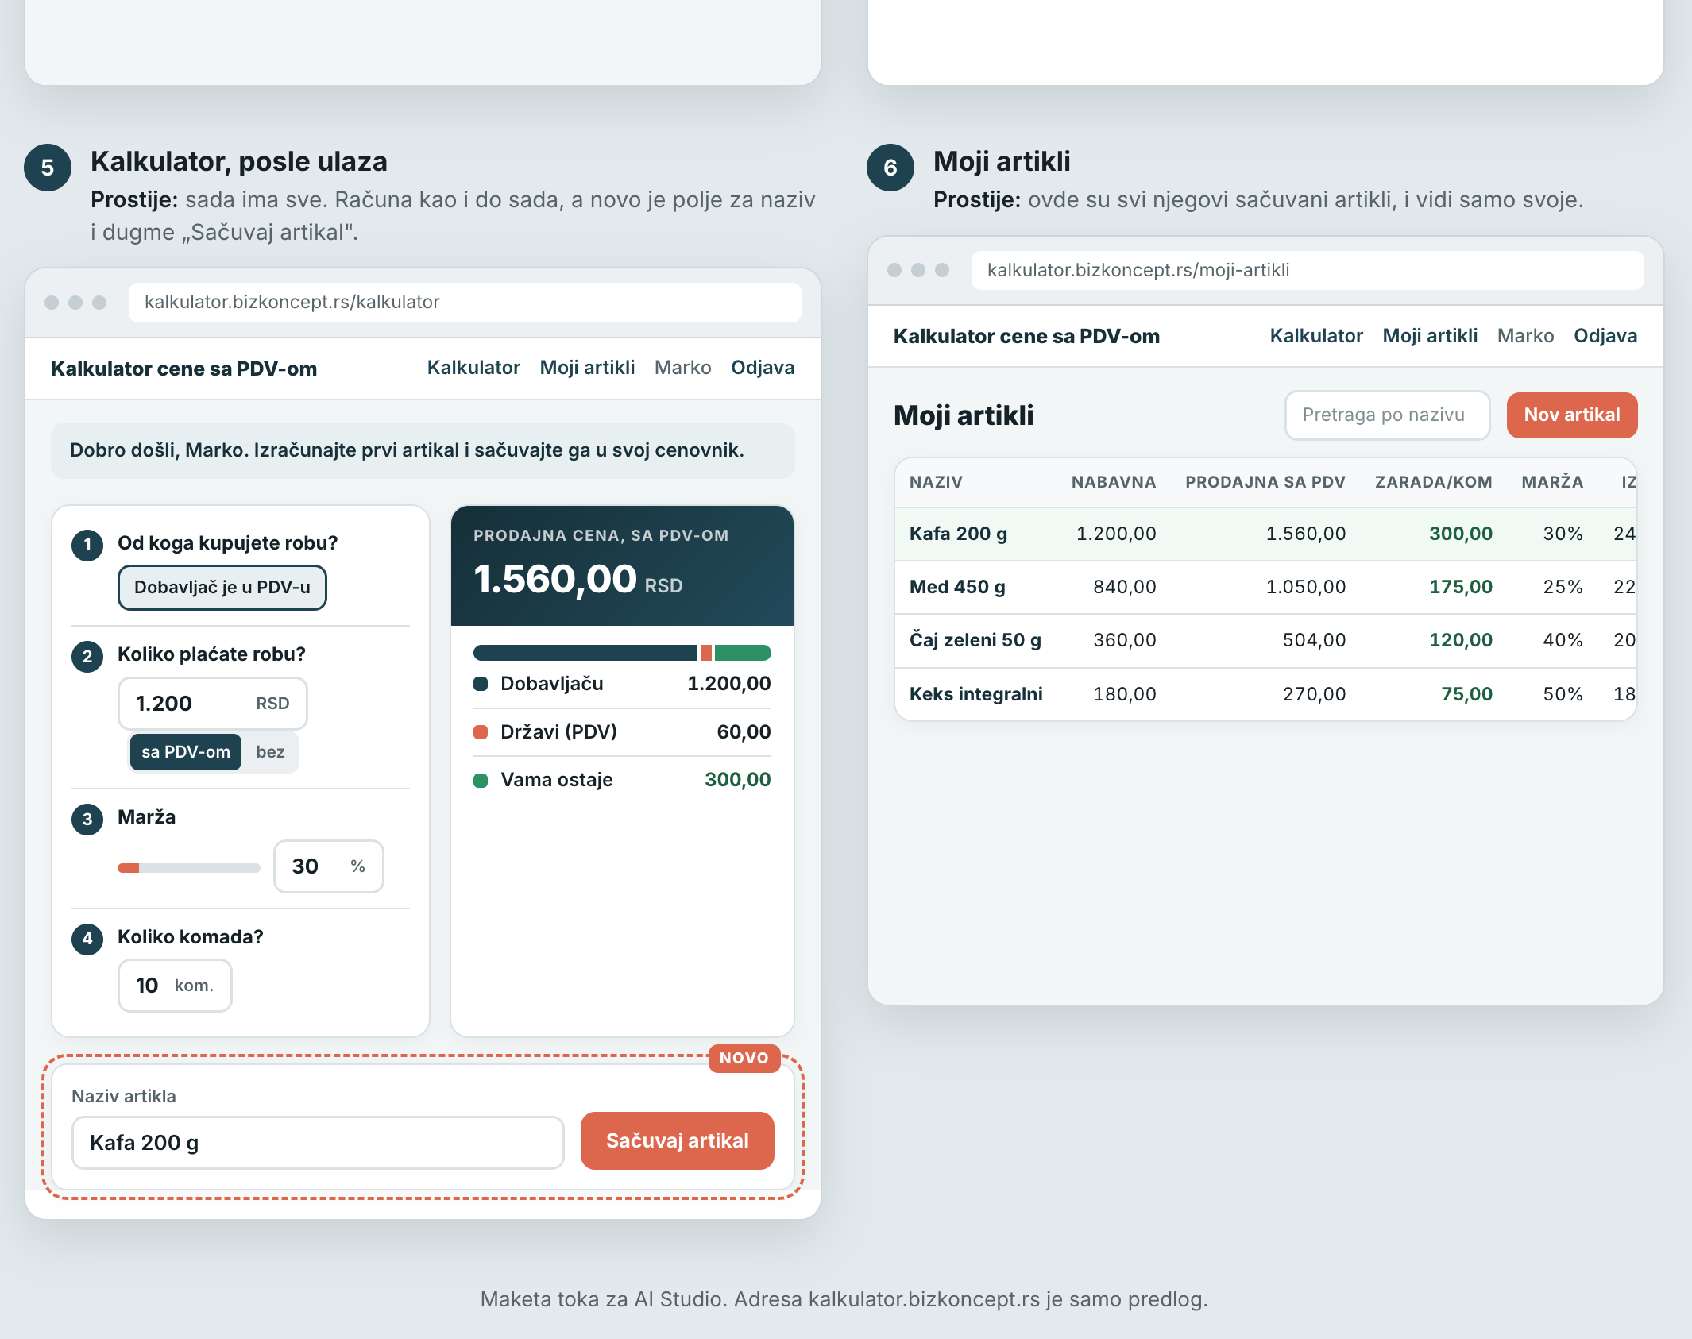The width and height of the screenshot is (1692, 1339).
Task: Switch to the bez toggle option
Action: (x=270, y=752)
